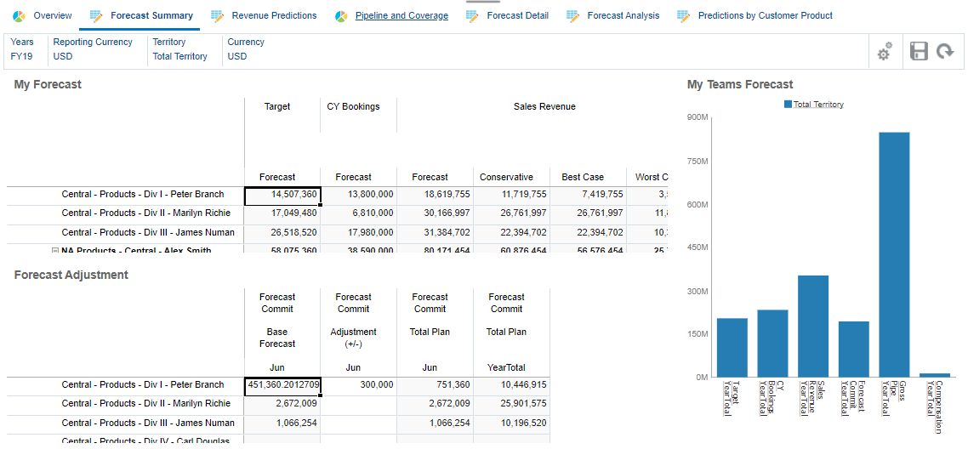This screenshot has width=968, height=449.
Task: Switch to the Forecast Summary tab
Action: 151,15
